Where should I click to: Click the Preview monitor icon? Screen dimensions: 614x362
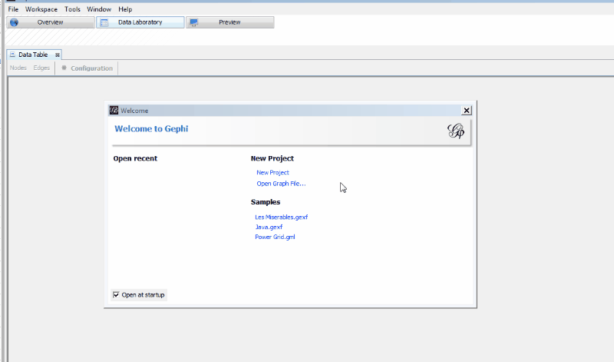tap(194, 23)
